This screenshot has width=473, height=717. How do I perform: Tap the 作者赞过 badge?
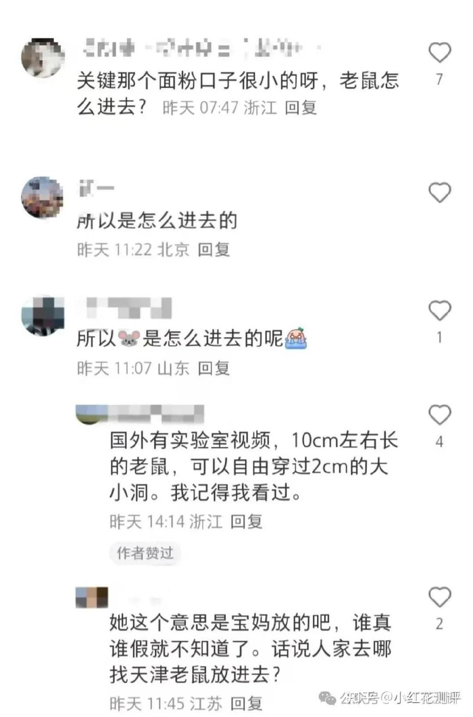[x=145, y=554]
